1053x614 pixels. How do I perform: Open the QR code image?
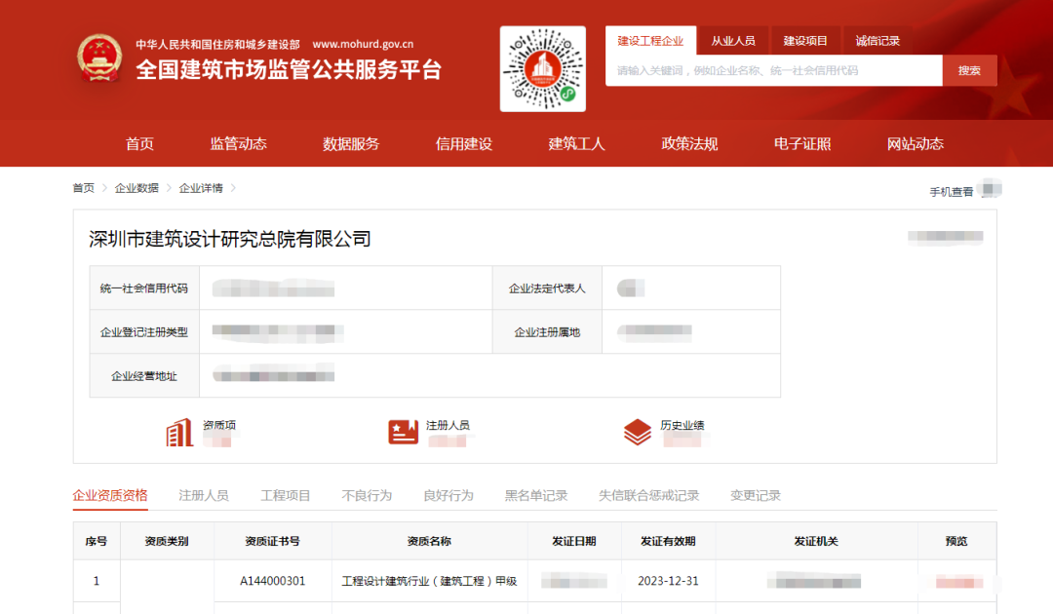(543, 68)
